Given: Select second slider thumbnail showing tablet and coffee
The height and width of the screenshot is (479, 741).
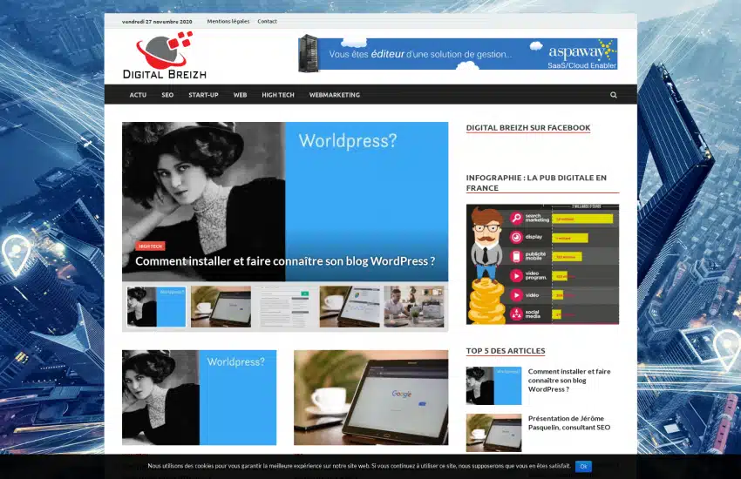Looking at the screenshot, I should click(x=221, y=307).
